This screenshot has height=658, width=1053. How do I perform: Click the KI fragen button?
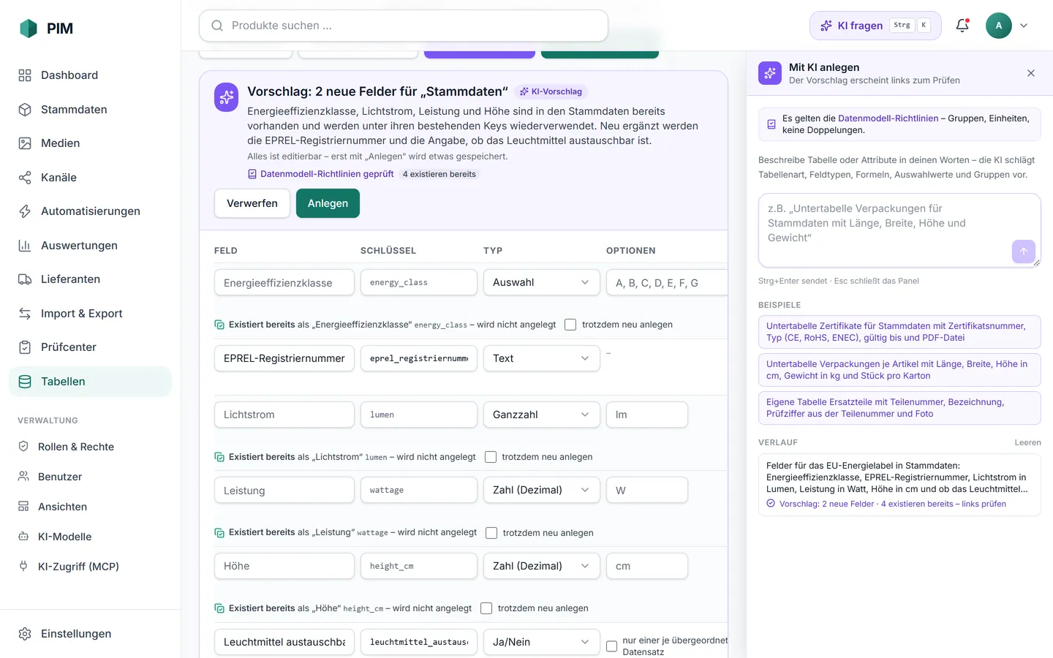tap(875, 26)
